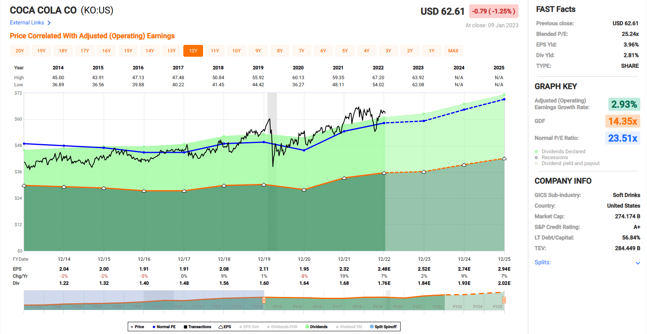This screenshot has height=334, width=647.
Task: Click the orange 14.35x GDF box
Action: pos(623,121)
